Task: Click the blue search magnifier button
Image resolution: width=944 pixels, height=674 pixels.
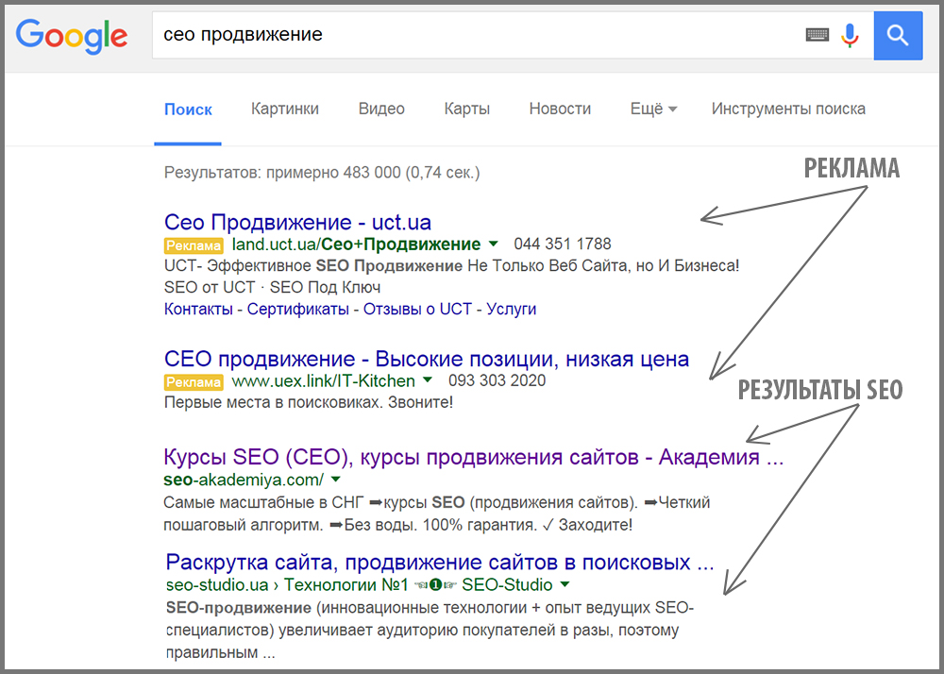Action: pyautogui.click(x=898, y=35)
